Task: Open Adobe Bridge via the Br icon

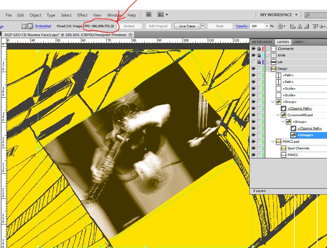Action: pyautogui.click(x=148, y=15)
